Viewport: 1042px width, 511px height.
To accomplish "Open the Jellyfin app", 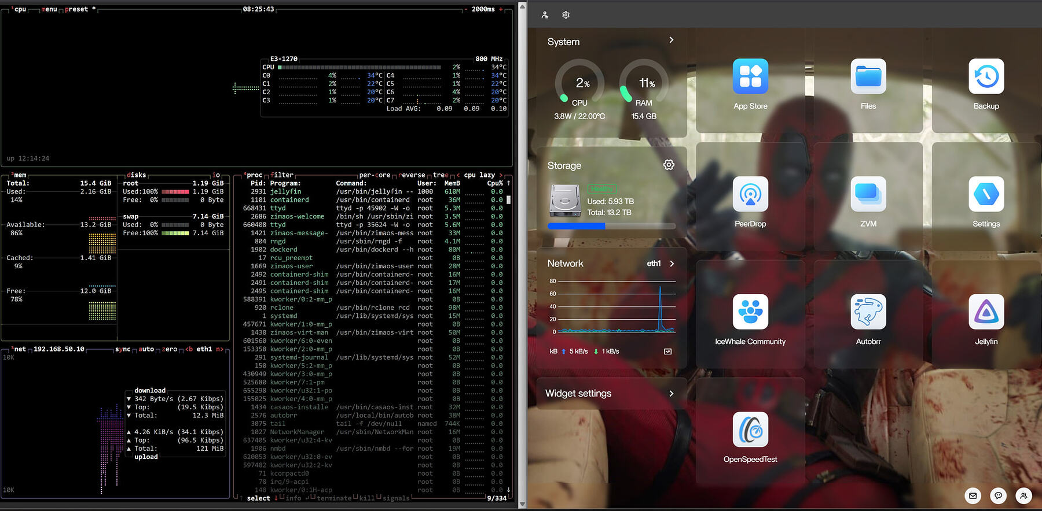I will (986, 312).
